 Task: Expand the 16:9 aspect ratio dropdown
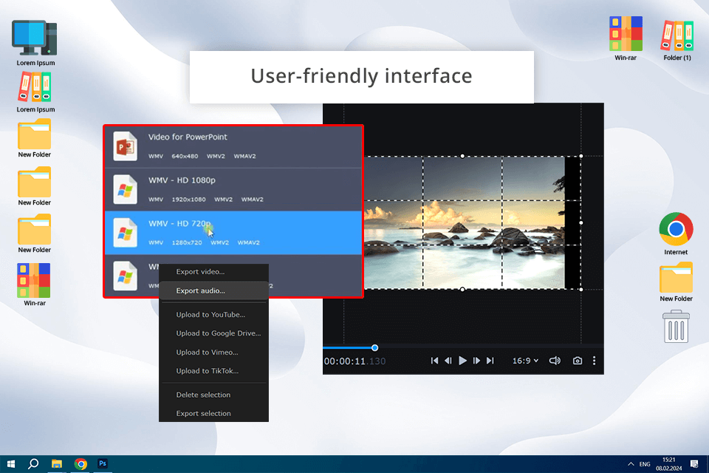pyautogui.click(x=526, y=361)
